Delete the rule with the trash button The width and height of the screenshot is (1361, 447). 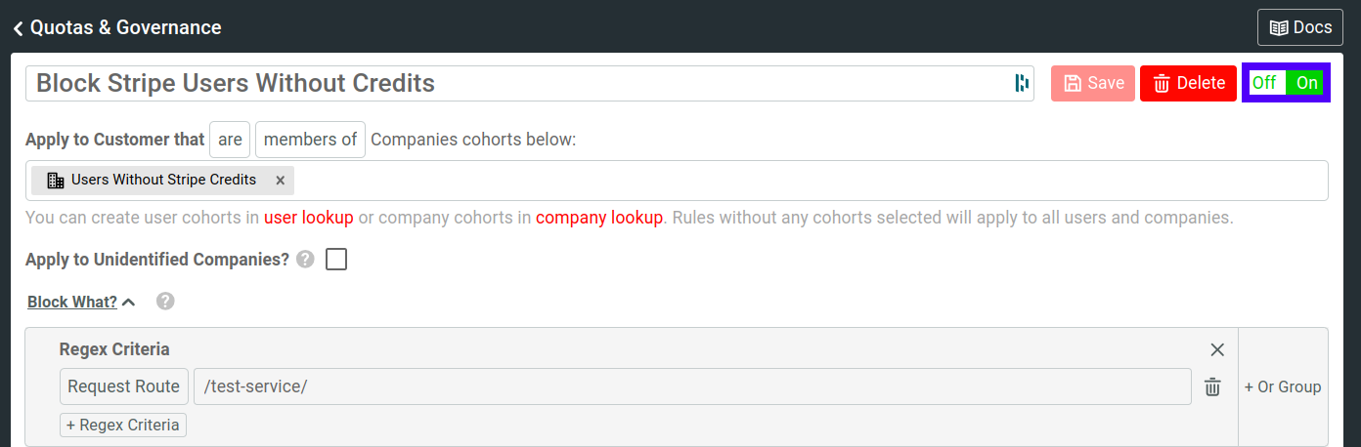(x=1188, y=83)
